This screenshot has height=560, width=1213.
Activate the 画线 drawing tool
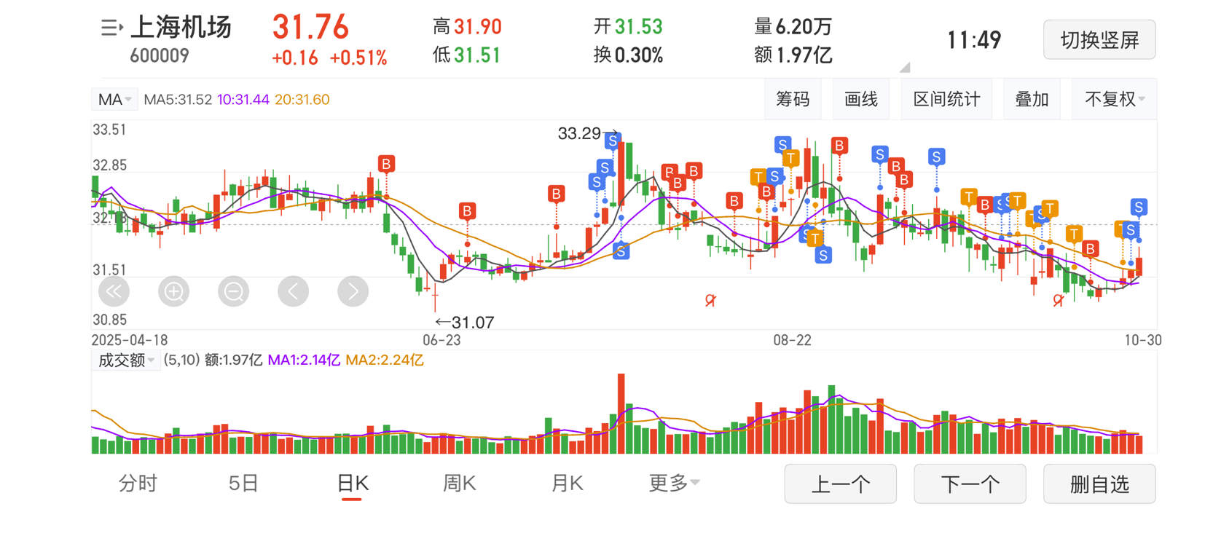861,99
